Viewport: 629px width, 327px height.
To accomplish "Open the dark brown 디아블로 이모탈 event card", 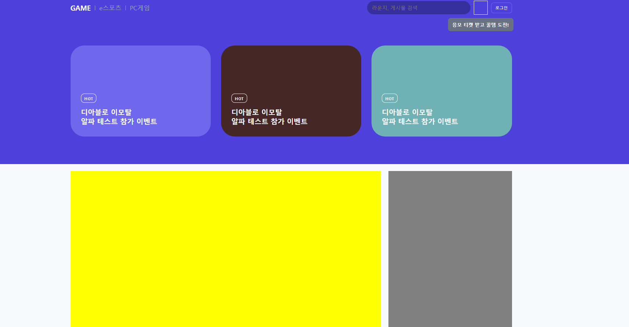I will [291, 91].
